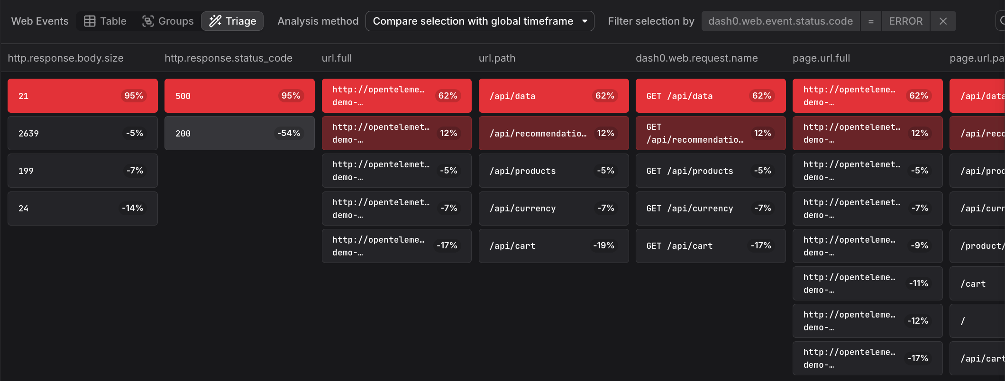Screen dimensions: 1005x381
Task: Select url.path /api/recommendations card
Action: pyautogui.click(x=554, y=133)
